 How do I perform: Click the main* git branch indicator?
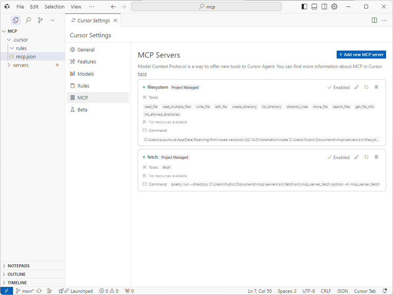pyautogui.click(x=25, y=291)
